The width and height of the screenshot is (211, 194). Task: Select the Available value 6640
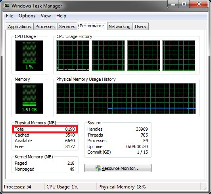click(x=70, y=141)
